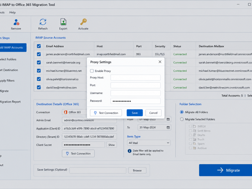Uncheck sarah.bennett account checkbox
The height and width of the screenshot is (189, 252).
click(39, 62)
